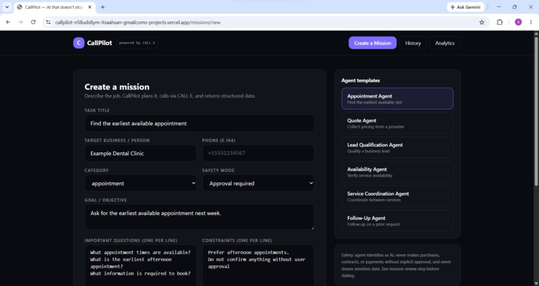
Task: Bookmark this page with star icon
Action: pos(481,22)
